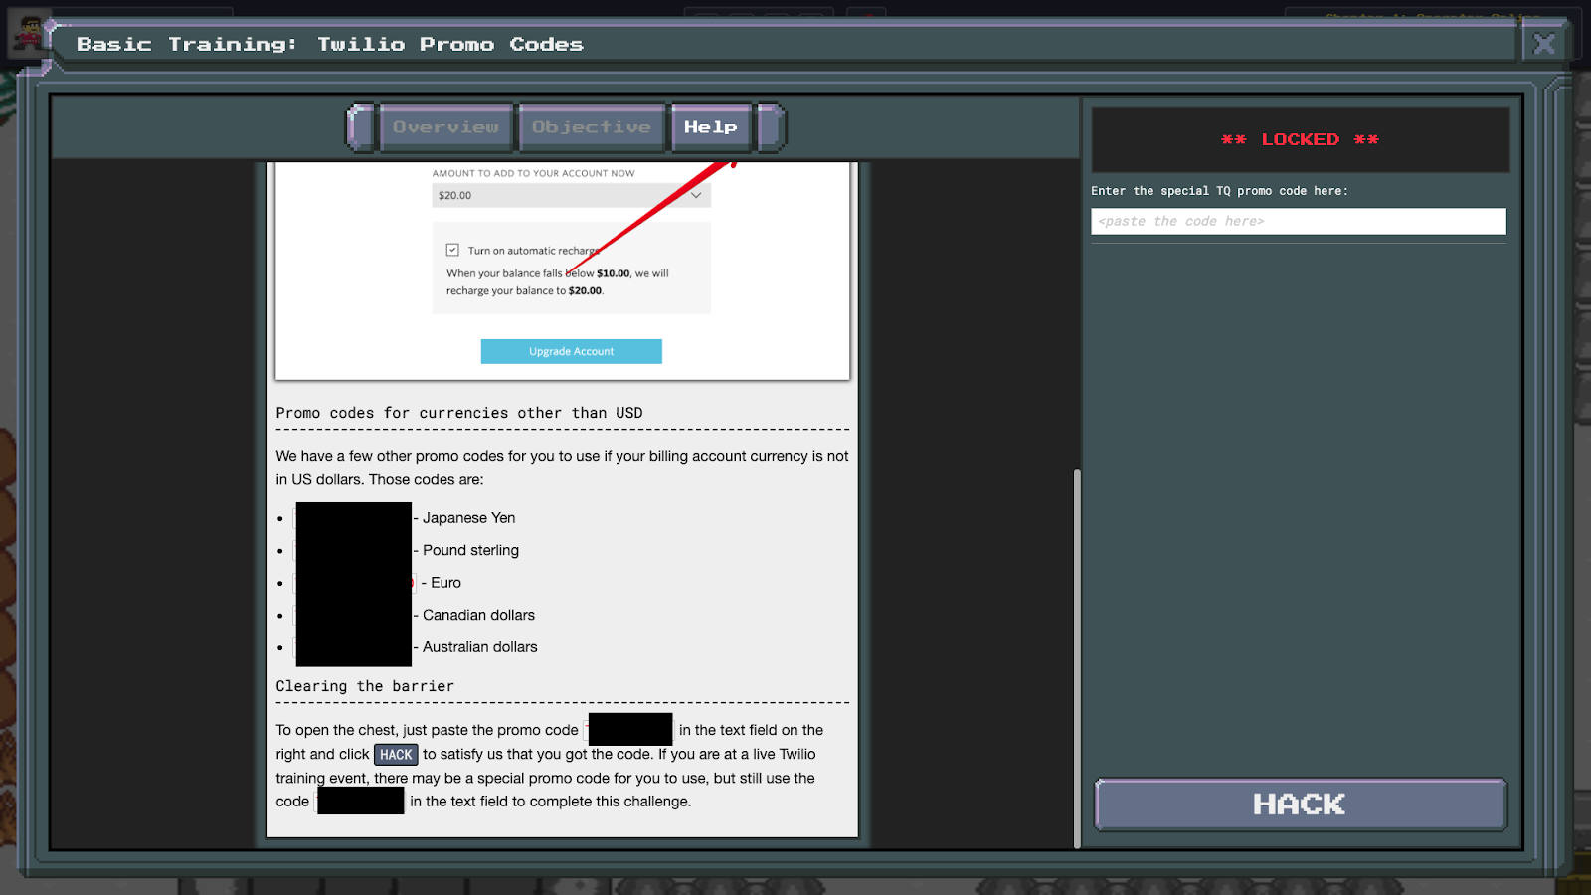The image size is (1591, 895).
Task: Focus the promo code input field
Action: (x=1299, y=221)
